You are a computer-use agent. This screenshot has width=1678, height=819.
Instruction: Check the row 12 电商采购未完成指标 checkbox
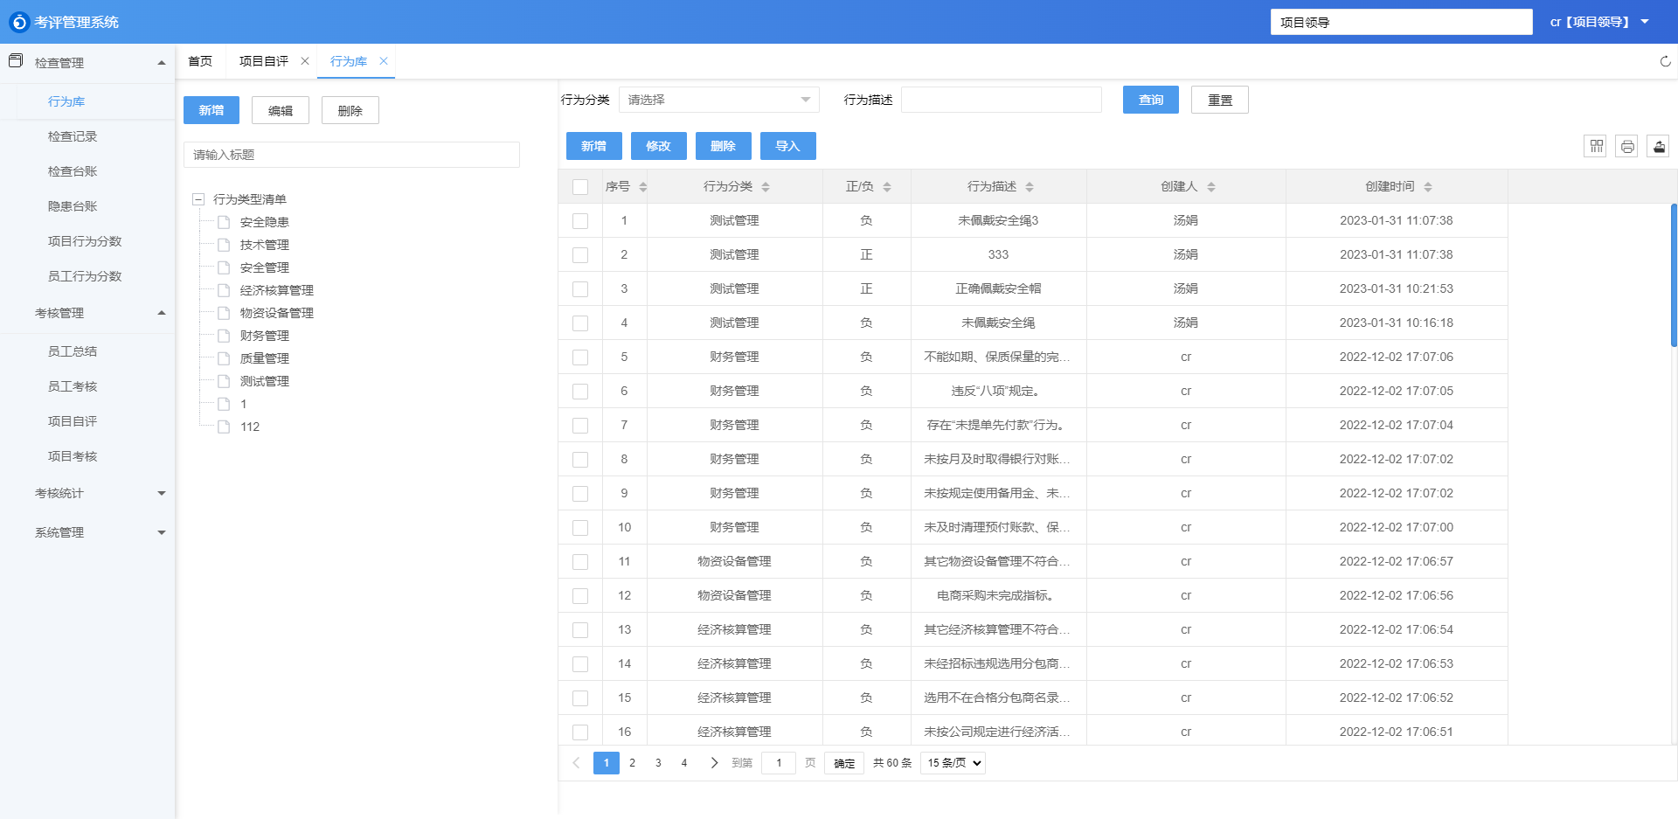click(580, 596)
